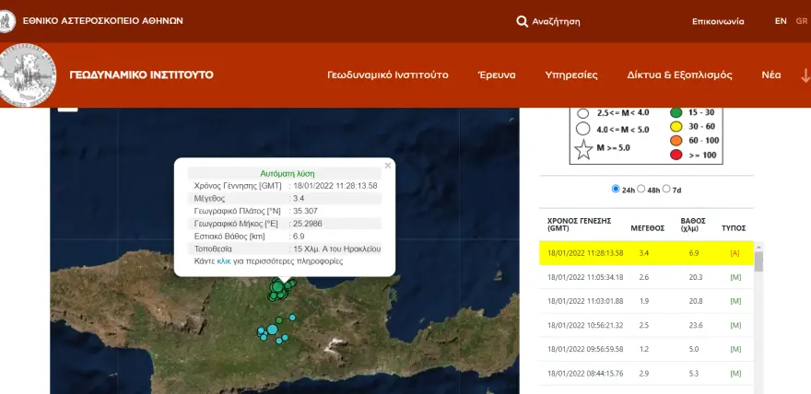The height and width of the screenshot is (394, 811).
Task: Expand the Υπηρεσίες menu
Action: point(571,75)
